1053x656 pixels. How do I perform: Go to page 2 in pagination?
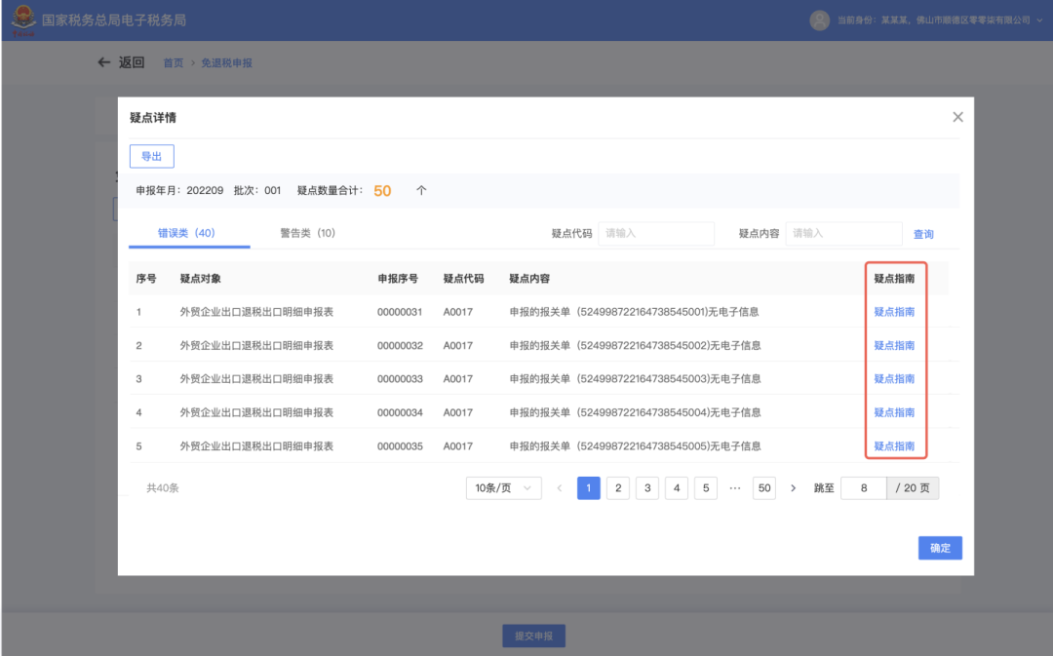tap(618, 488)
